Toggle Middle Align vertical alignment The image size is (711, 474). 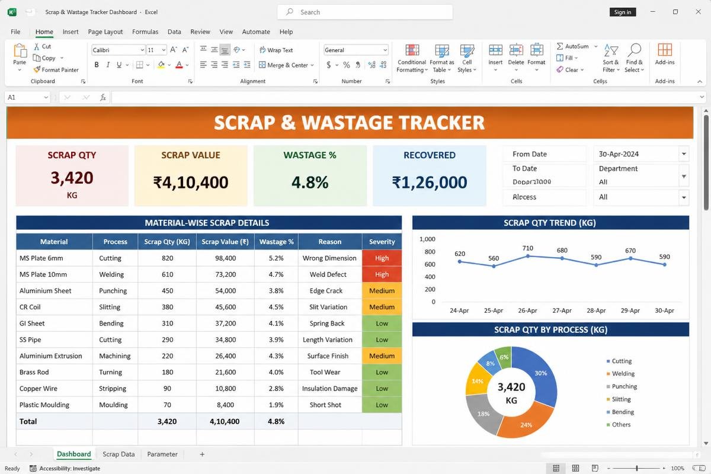[214, 50]
